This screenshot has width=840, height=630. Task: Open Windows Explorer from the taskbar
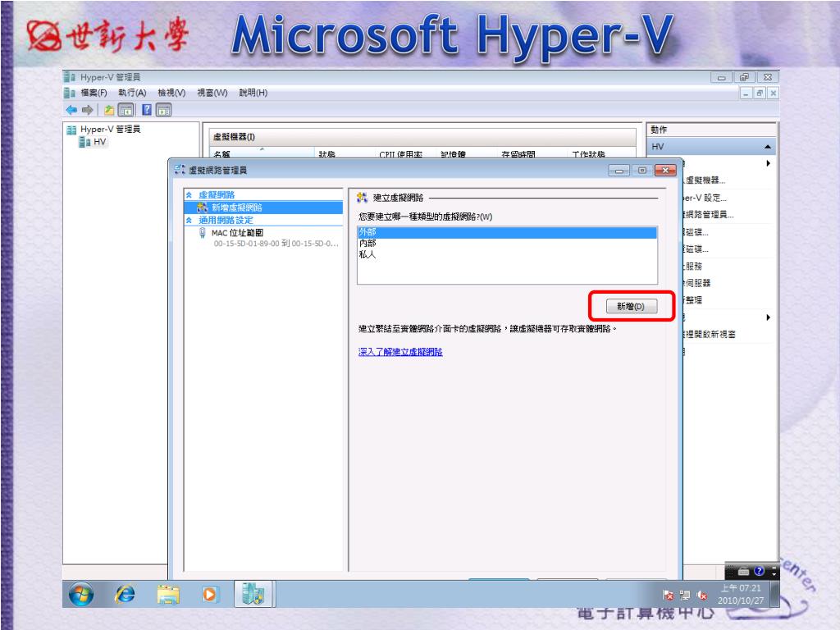coord(168,594)
